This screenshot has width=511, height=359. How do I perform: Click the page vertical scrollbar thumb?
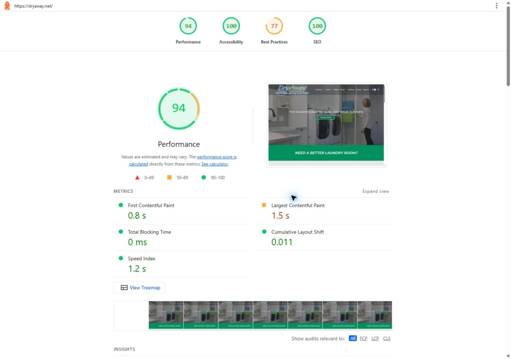coord(508,45)
